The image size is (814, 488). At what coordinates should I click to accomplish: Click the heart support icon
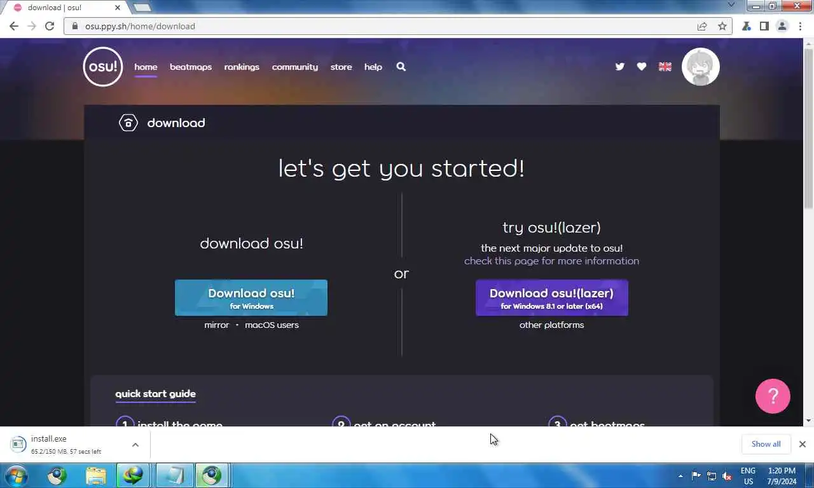tap(642, 67)
